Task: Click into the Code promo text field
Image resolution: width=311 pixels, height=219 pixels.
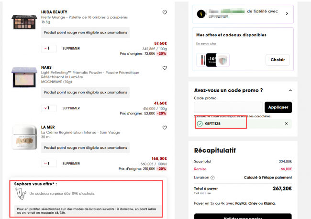Action: (x=228, y=107)
